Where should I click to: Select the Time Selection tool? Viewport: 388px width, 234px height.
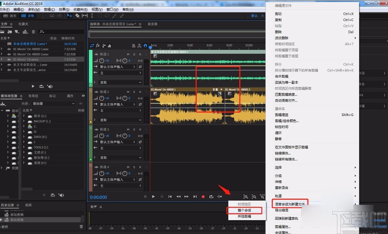click(x=92, y=16)
